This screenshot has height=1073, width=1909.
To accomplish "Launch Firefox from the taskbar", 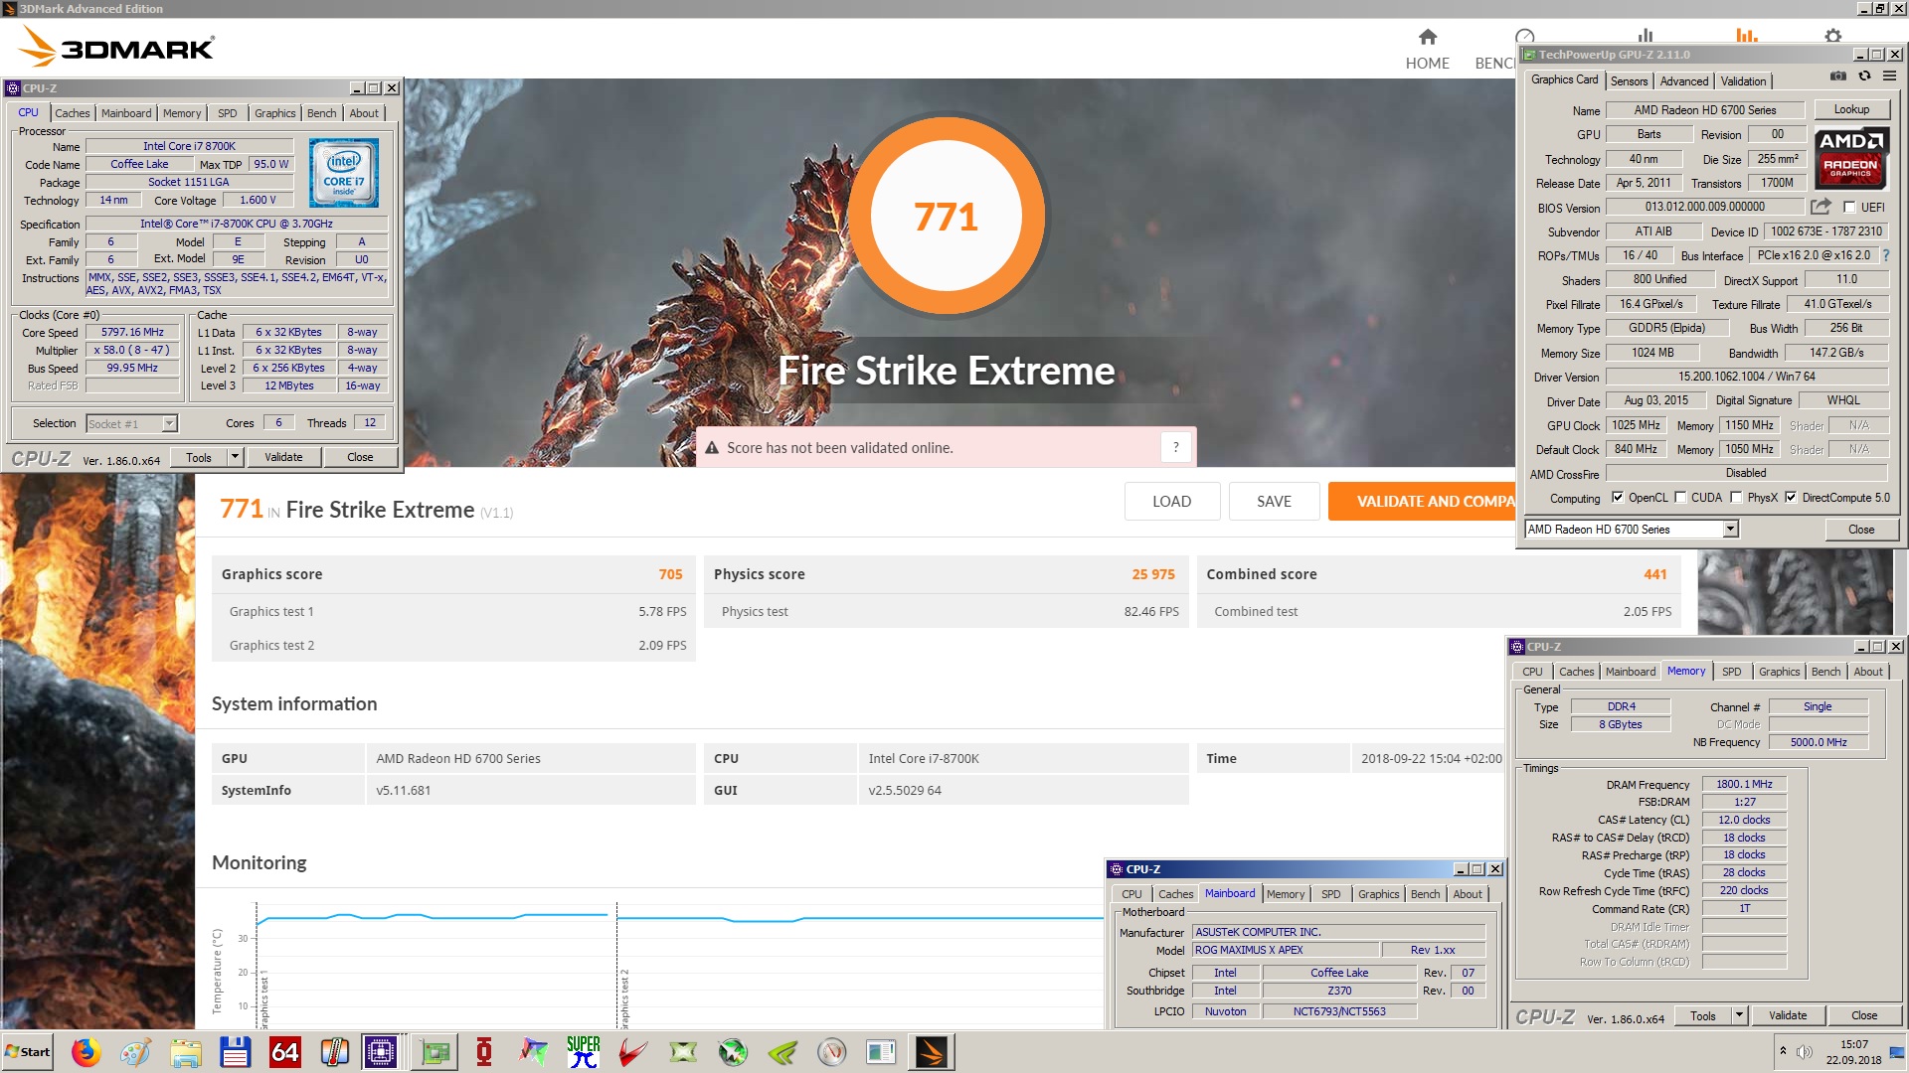I will 87,1052.
